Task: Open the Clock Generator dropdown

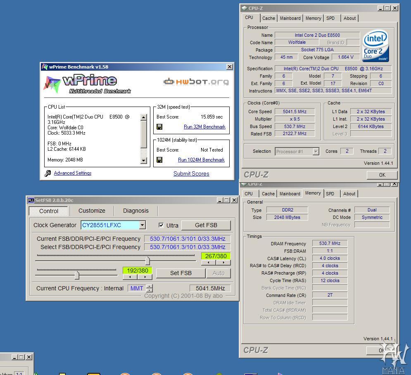Action: pos(143,225)
